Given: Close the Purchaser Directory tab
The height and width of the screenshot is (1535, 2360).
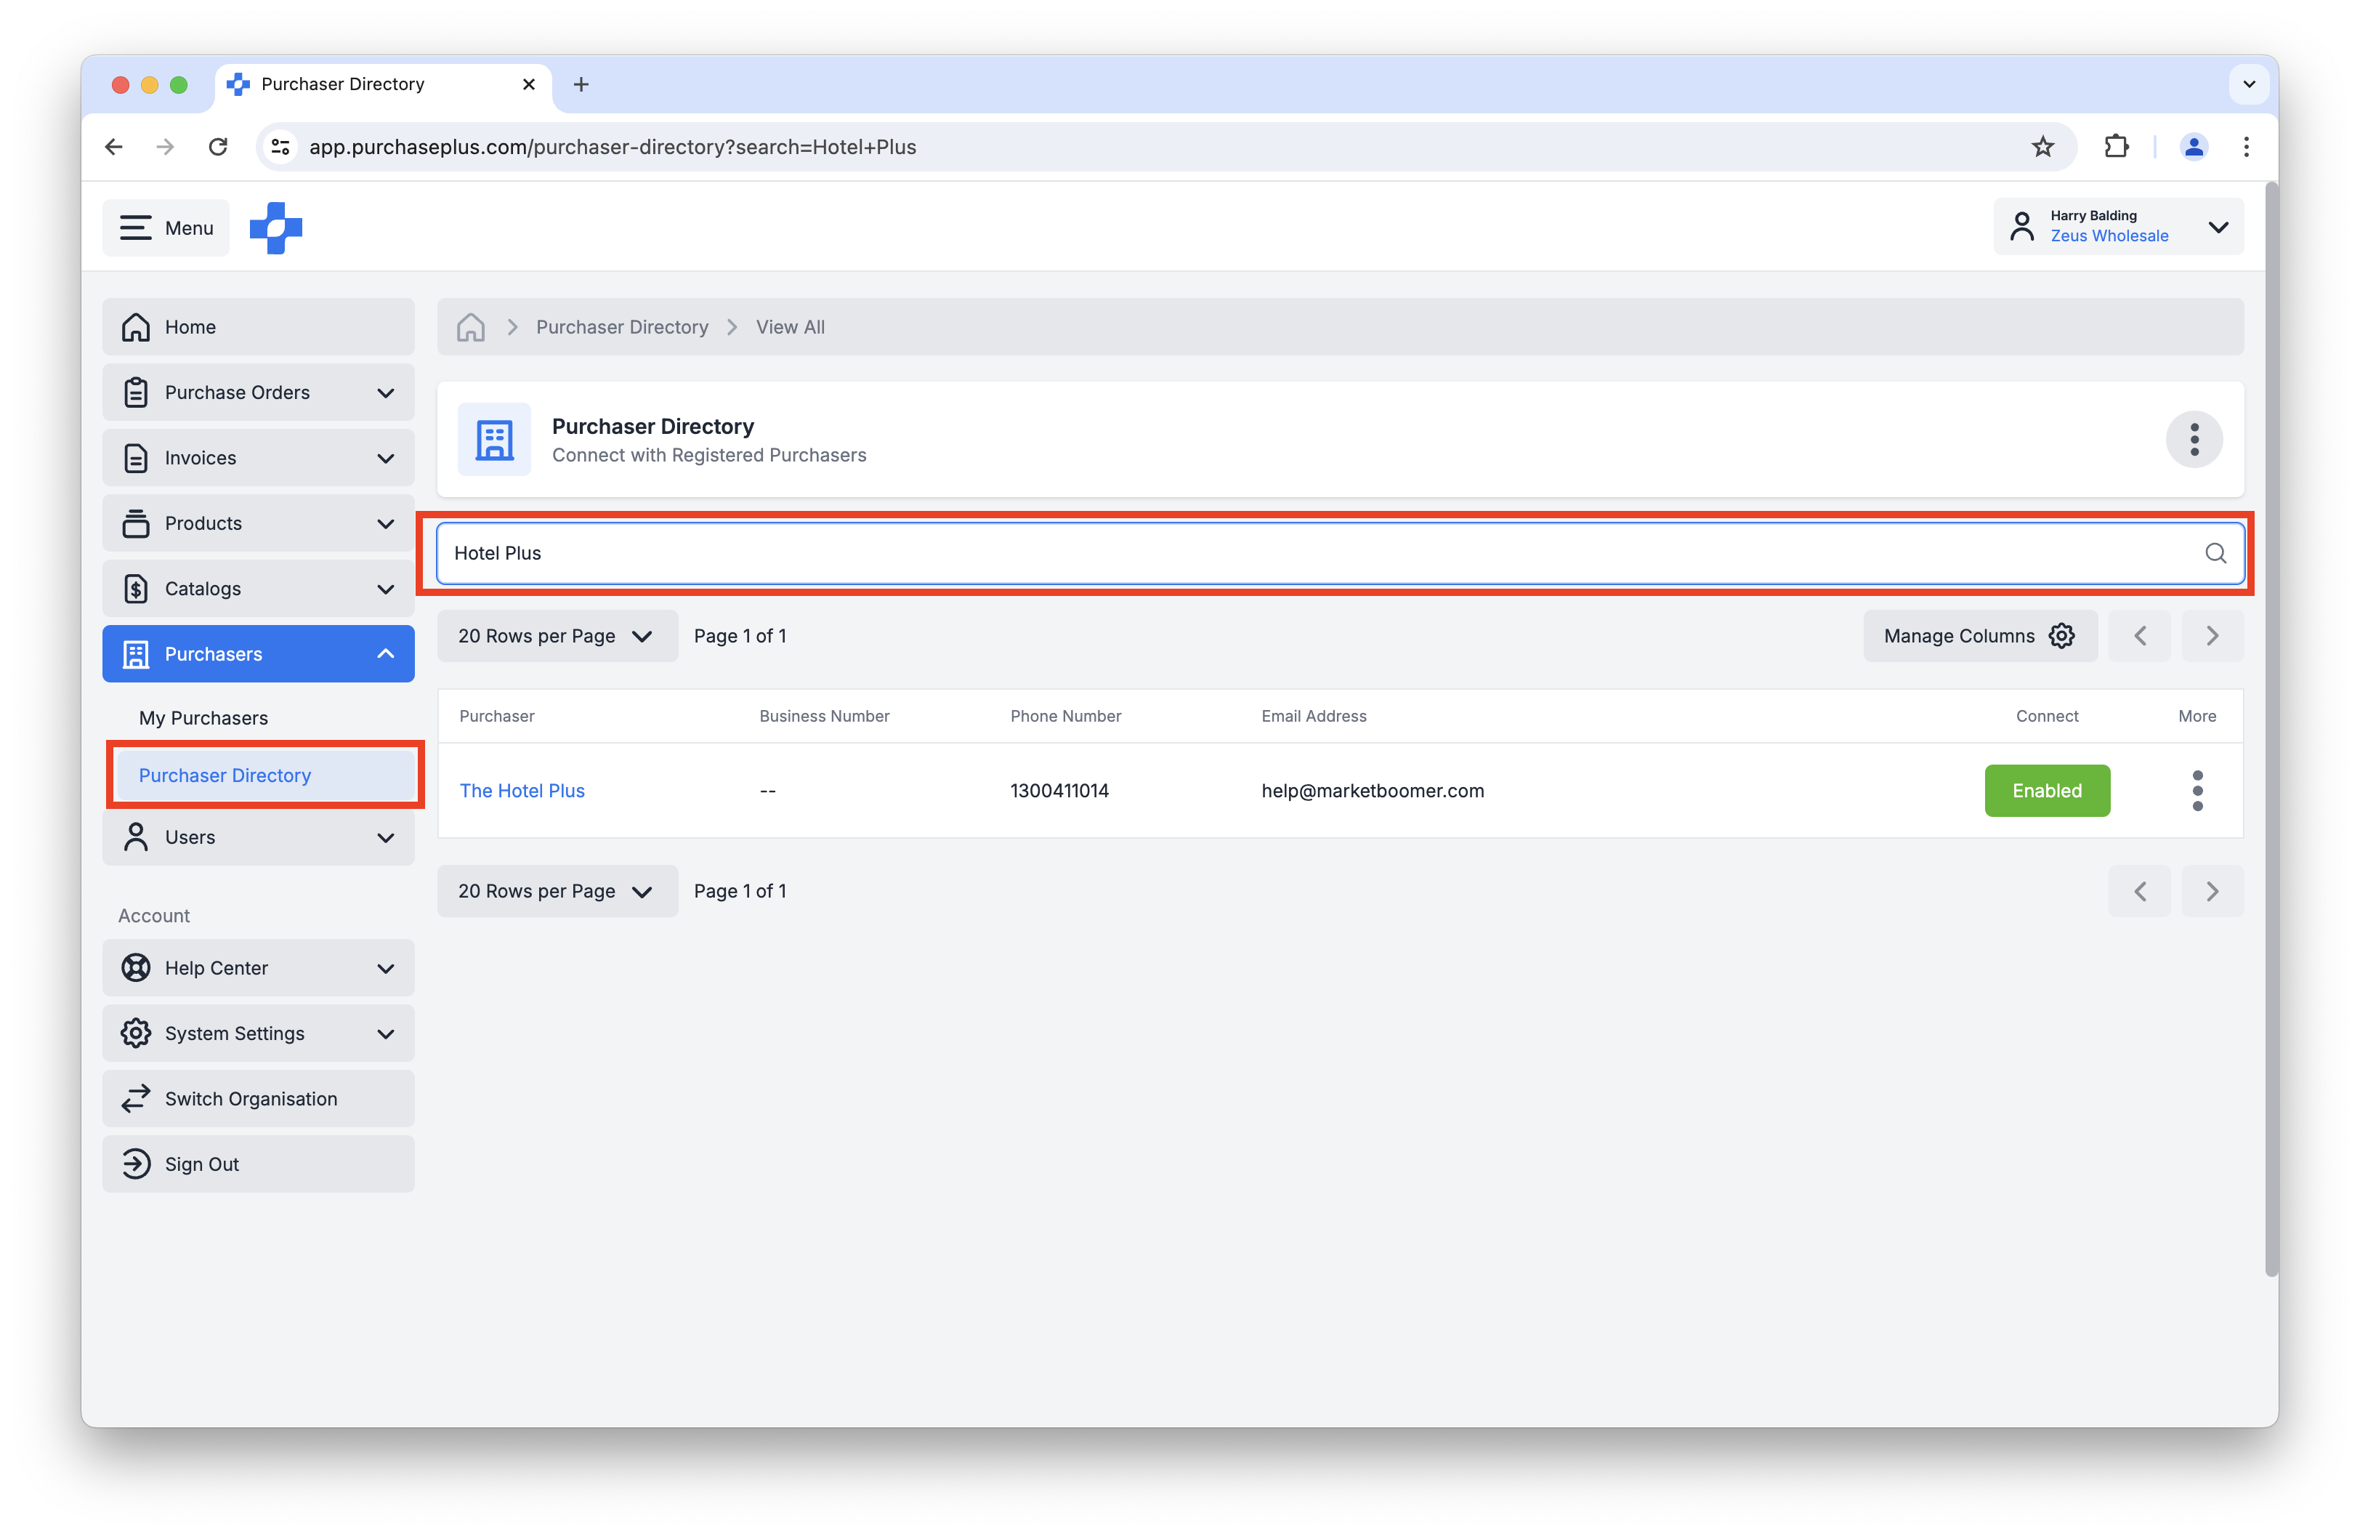Looking at the screenshot, I should click(x=528, y=84).
